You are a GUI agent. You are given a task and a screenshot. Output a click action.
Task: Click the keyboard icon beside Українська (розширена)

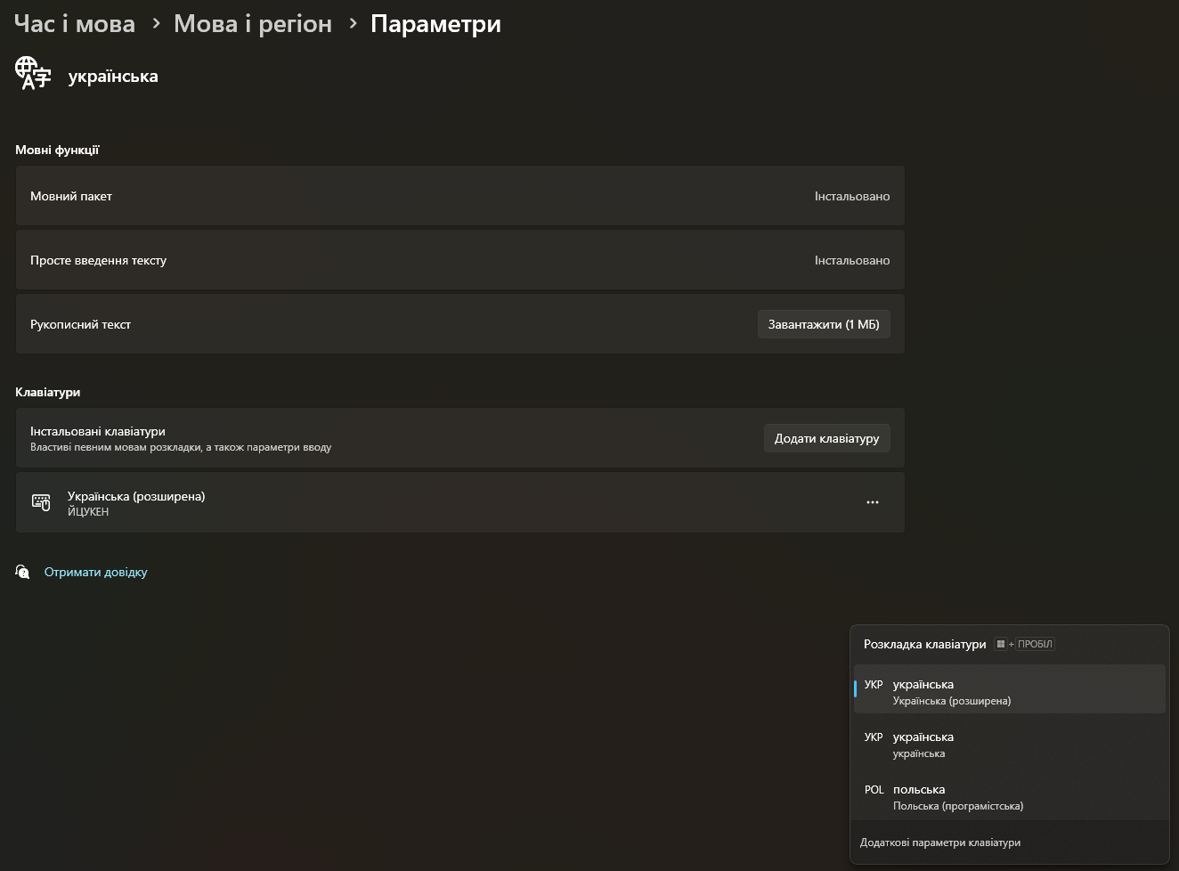(41, 502)
